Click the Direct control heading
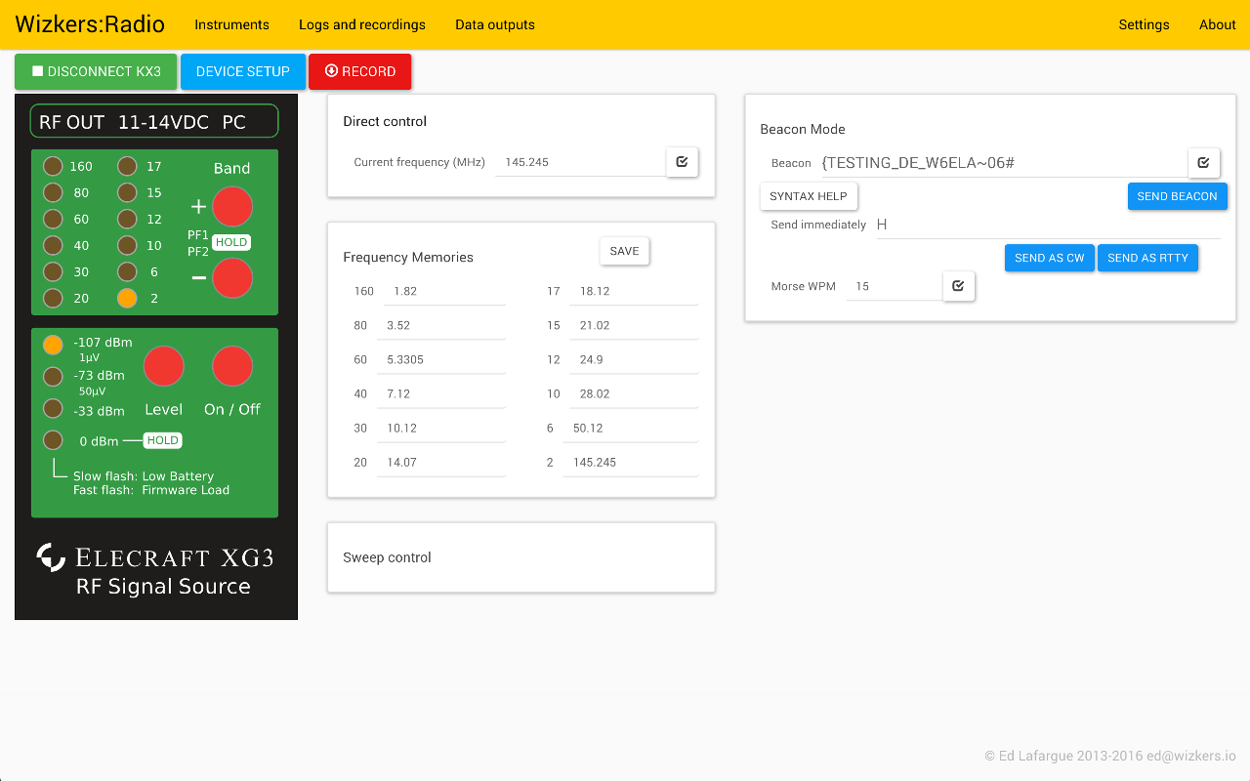 (x=385, y=121)
